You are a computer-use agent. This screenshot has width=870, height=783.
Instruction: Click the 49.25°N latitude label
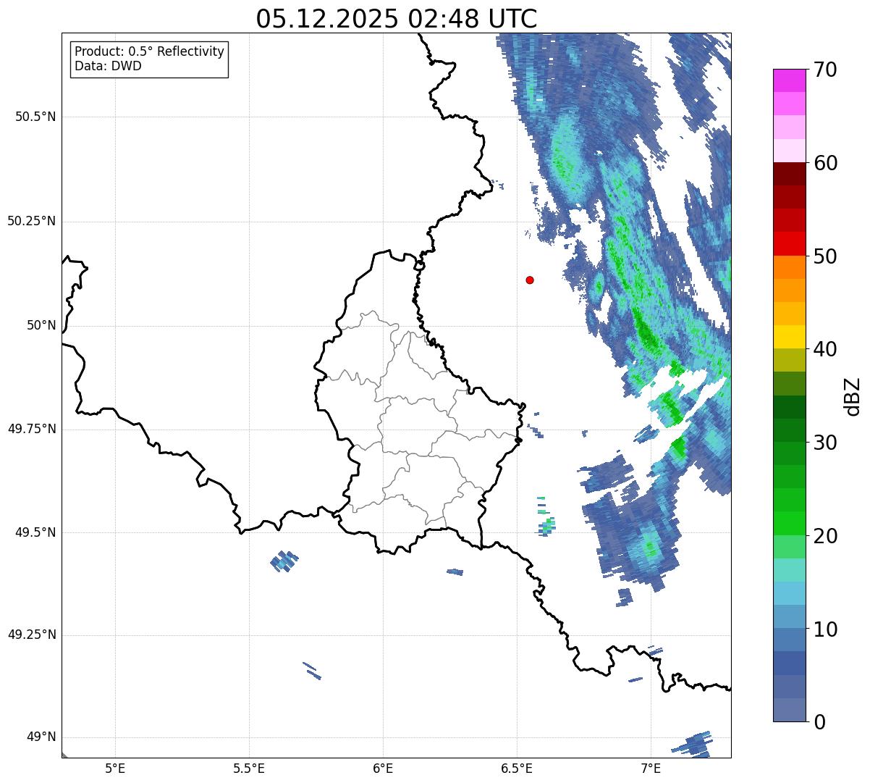(x=32, y=635)
